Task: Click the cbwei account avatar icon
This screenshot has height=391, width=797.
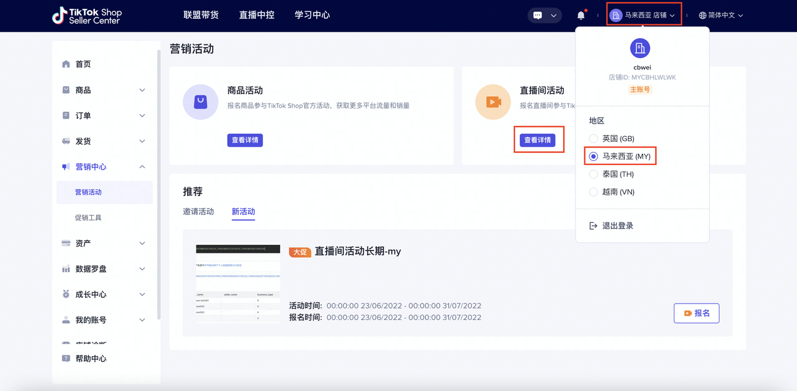Action: point(639,48)
